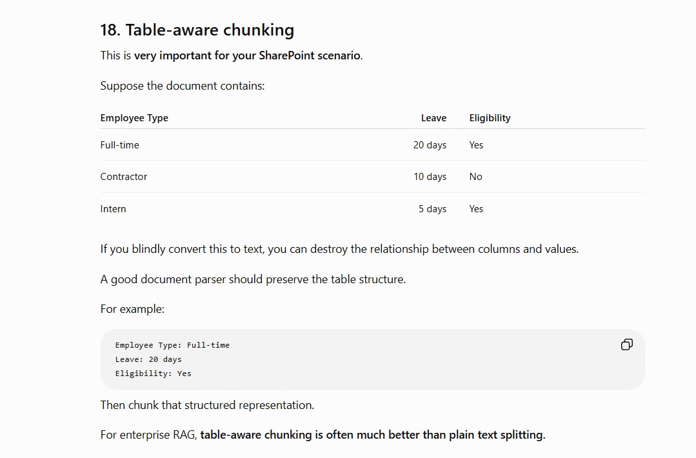Click the bold "very important for your SharePoint scenario" text

[247, 55]
